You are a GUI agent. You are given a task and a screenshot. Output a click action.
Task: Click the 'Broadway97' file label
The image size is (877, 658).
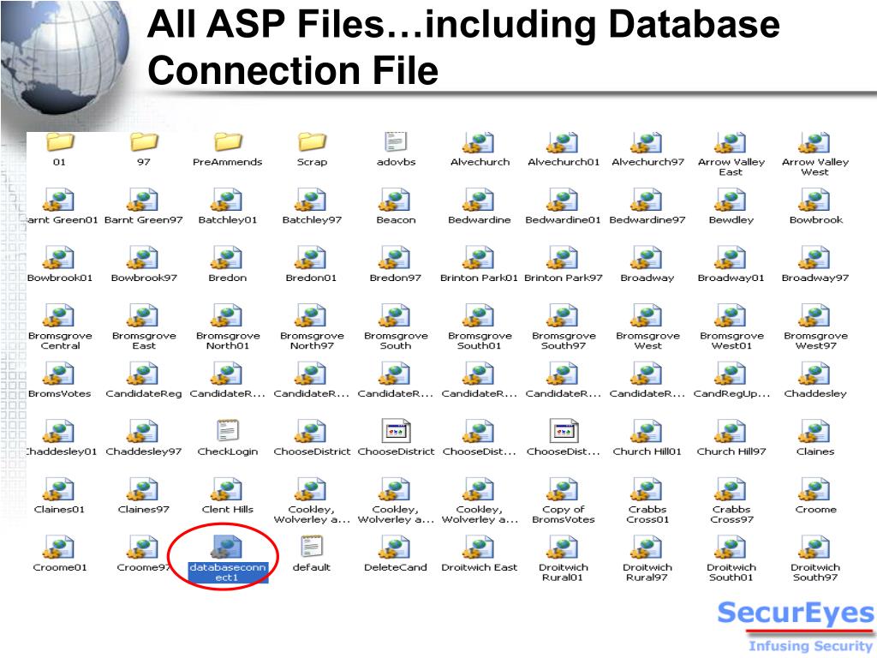coord(815,278)
